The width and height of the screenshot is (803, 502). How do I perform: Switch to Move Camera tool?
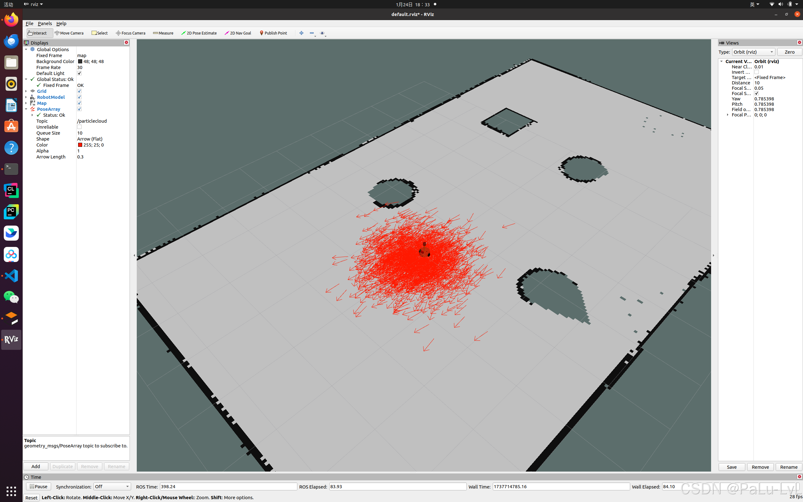69,33
